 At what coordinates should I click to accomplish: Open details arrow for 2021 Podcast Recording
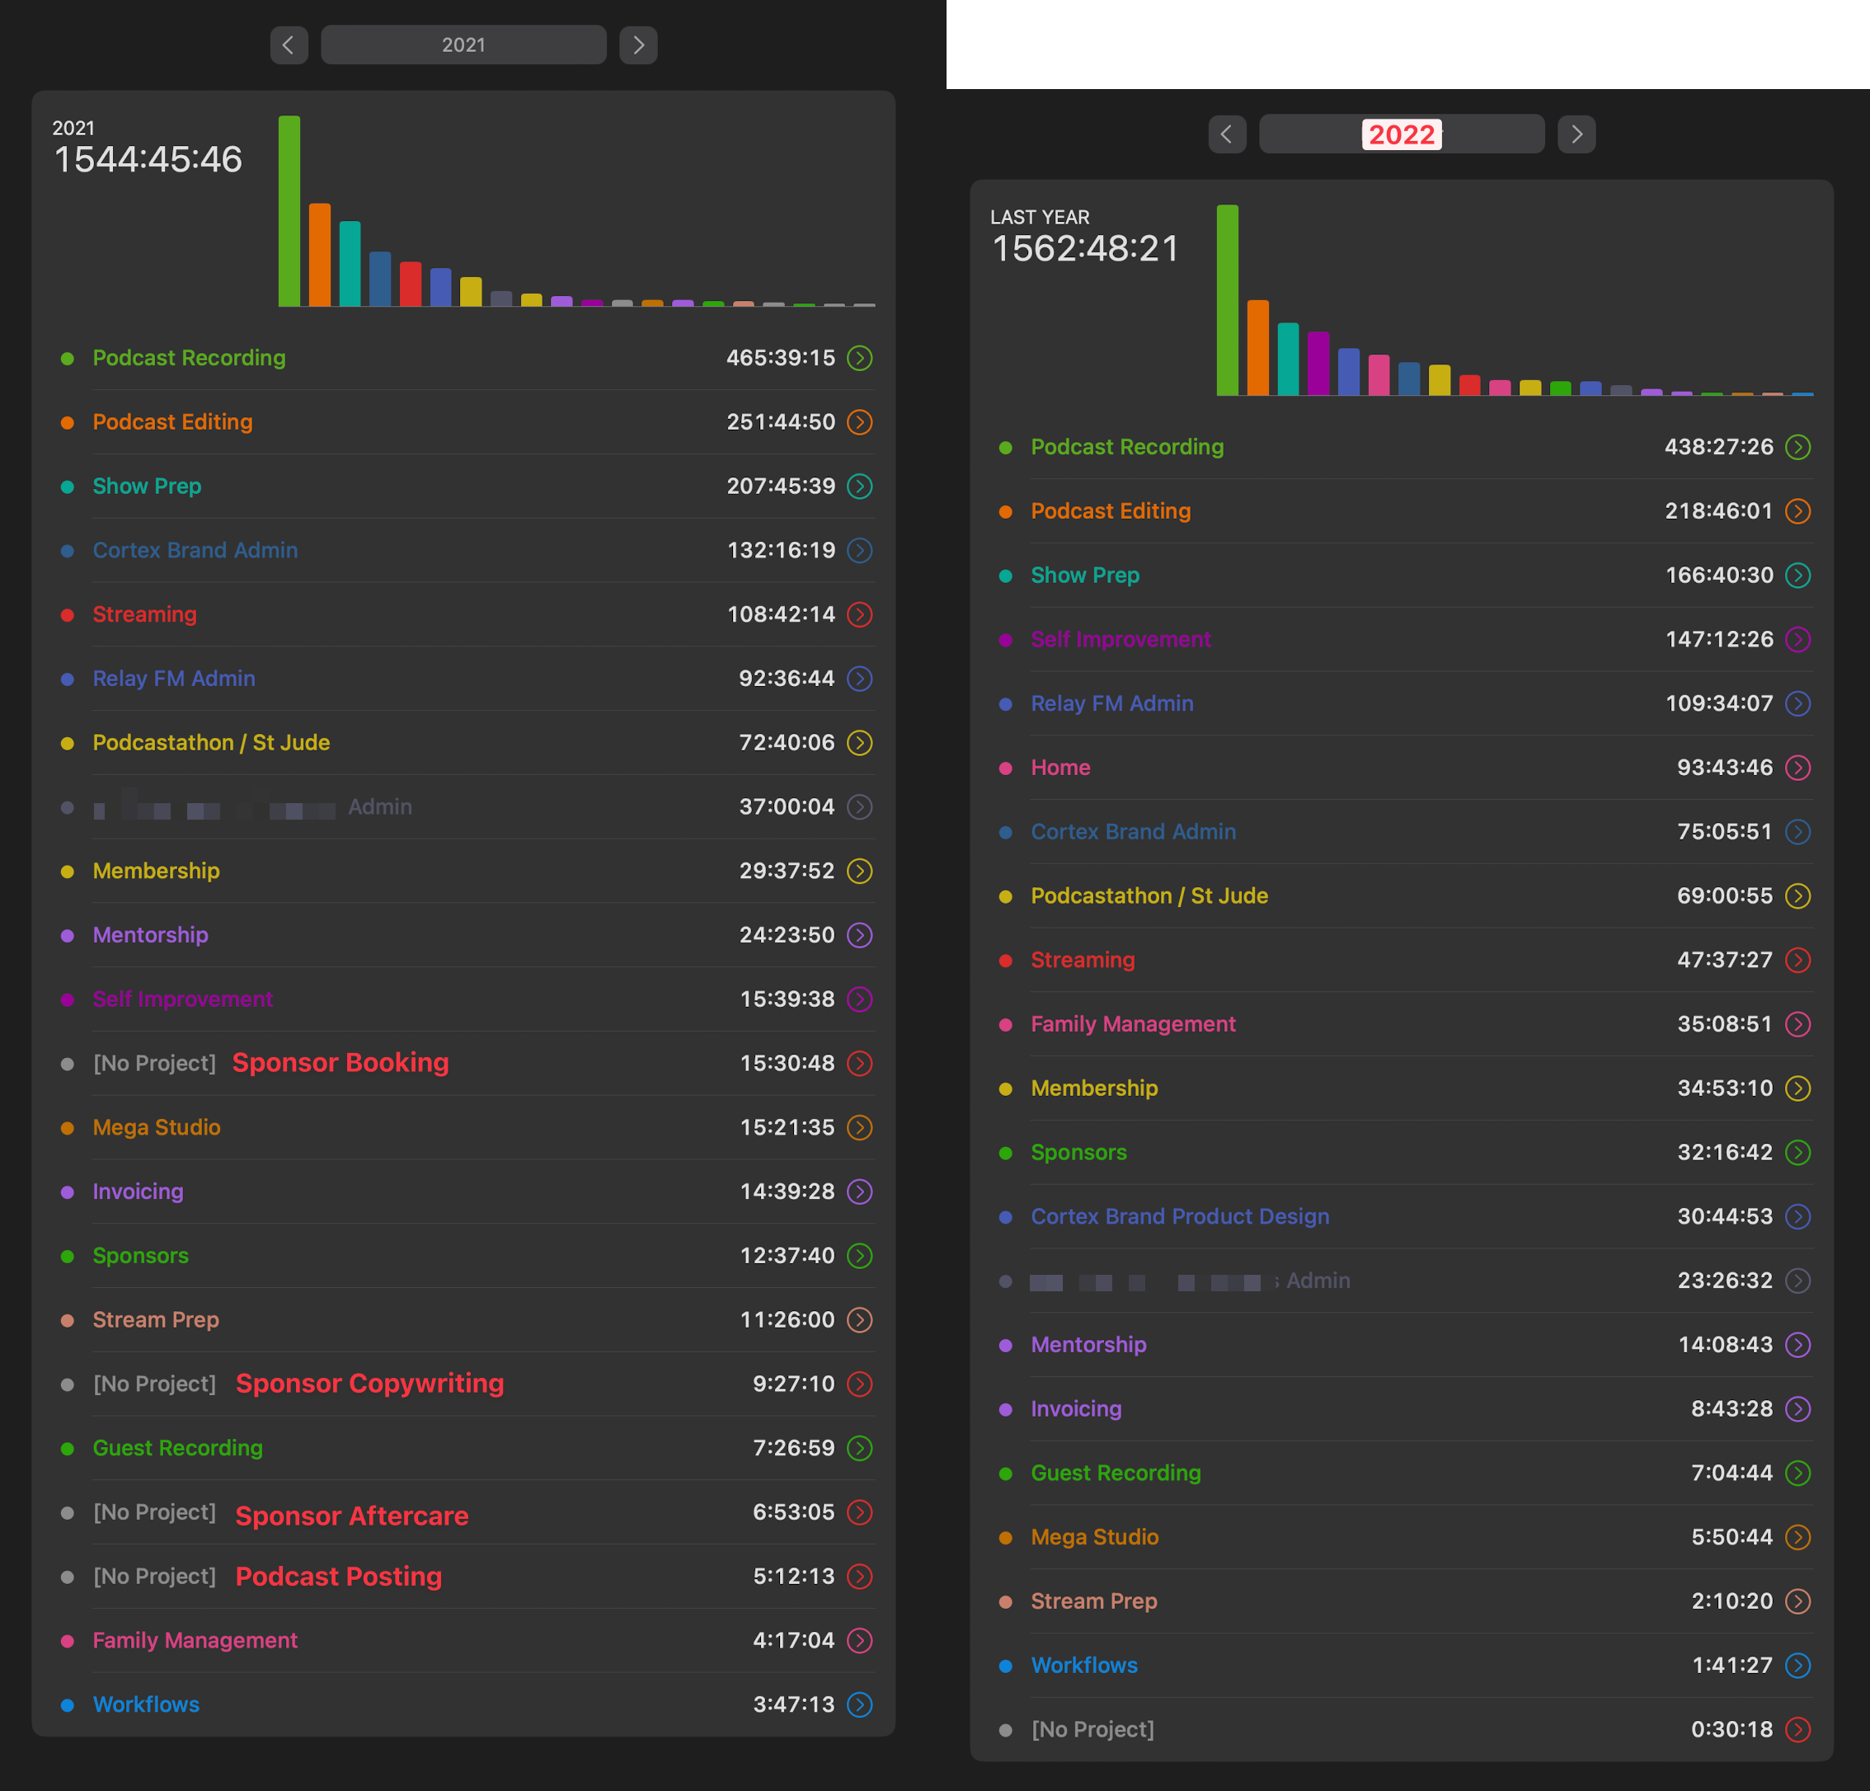pyautogui.click(x=860, y=358)
